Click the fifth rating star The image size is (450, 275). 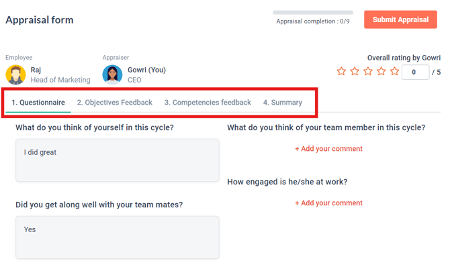pos(394,71)
